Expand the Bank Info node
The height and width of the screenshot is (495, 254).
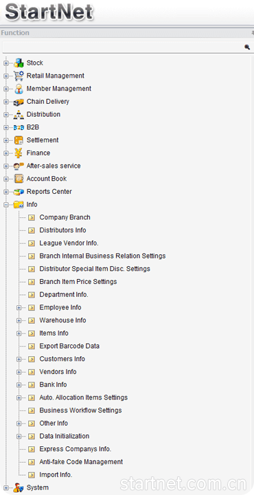coord(19,385)
